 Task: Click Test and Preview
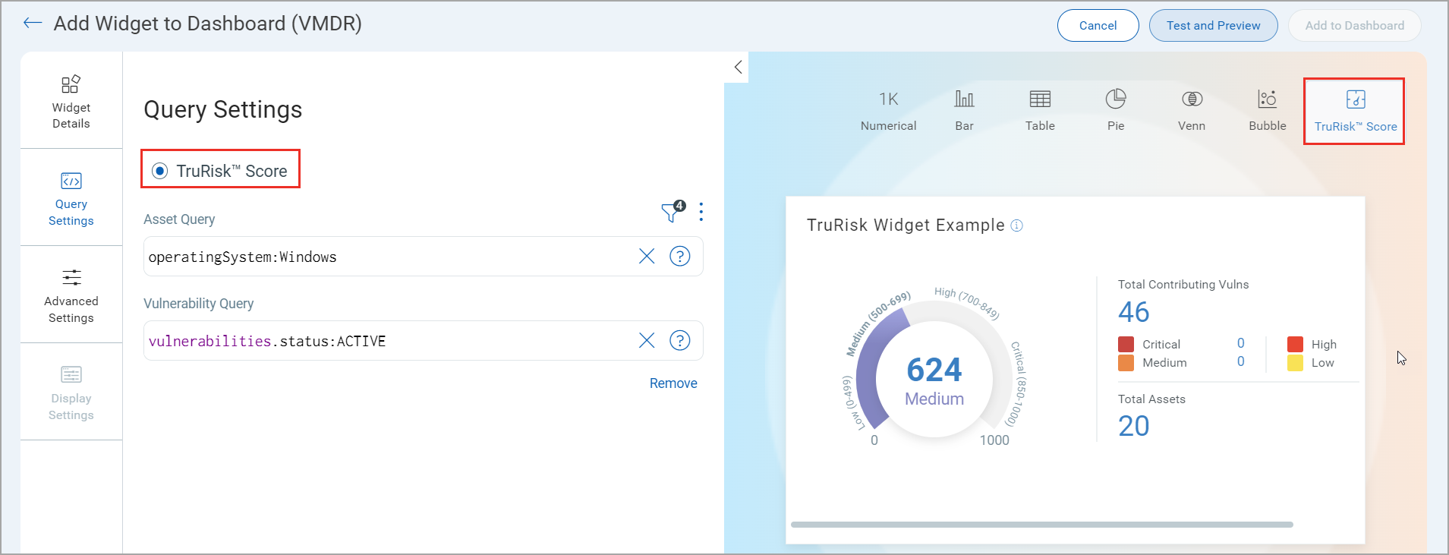[x=1213, y=26]
